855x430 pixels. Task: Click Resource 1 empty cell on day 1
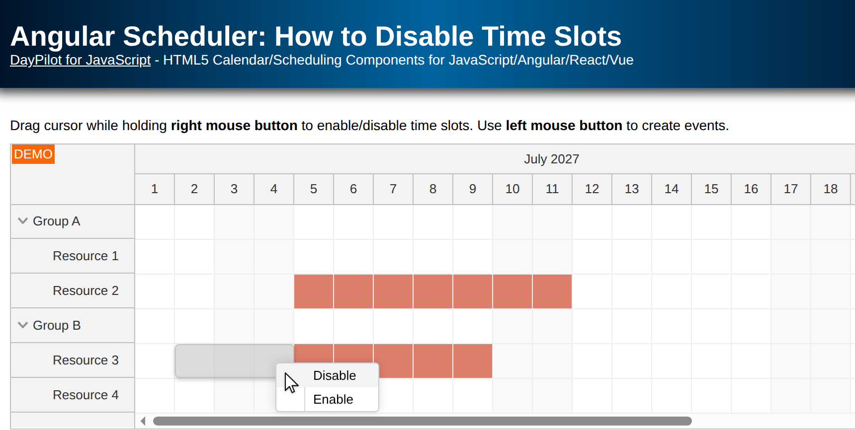[x=155, y=257]
